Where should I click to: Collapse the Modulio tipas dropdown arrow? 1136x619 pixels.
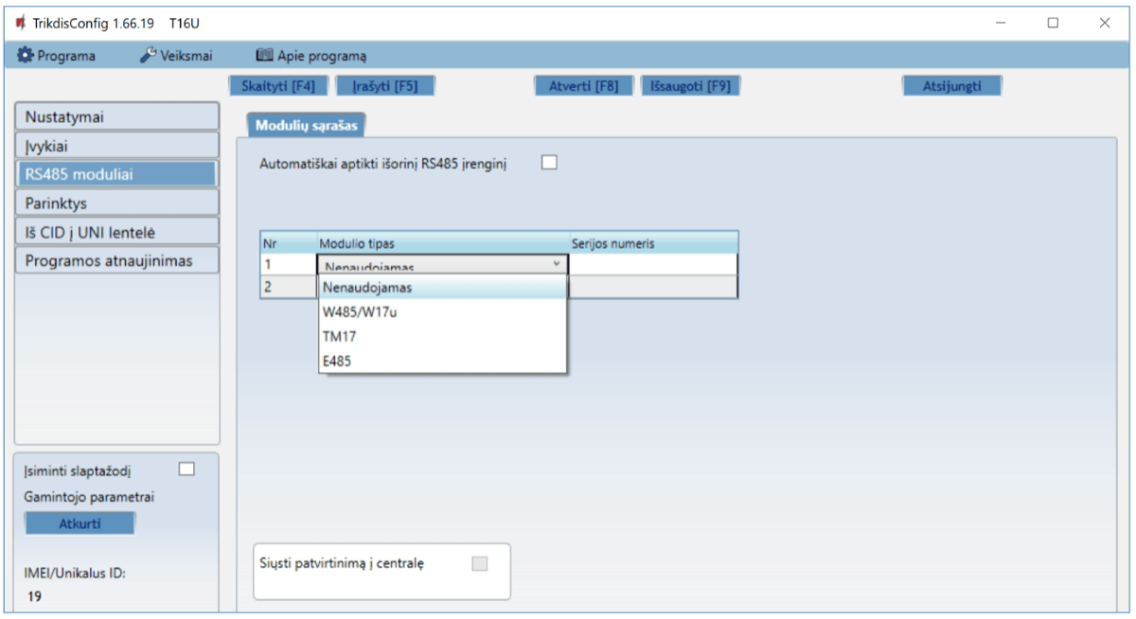(x=556, y=265)
